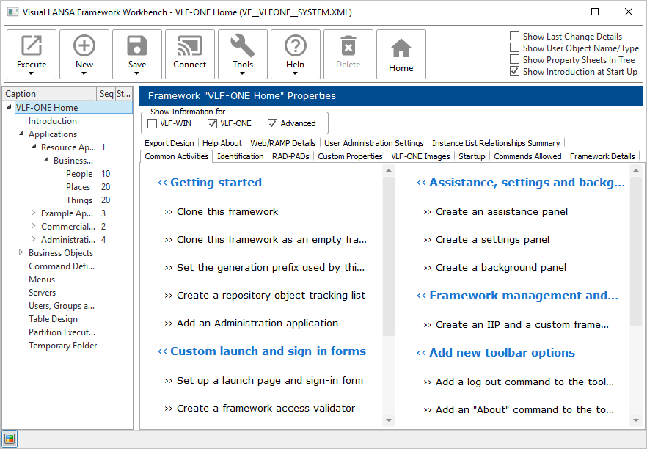Enable Show Last Change Details checkbox
The height and width of the screenshot is (449, 647).
[515, 36]
